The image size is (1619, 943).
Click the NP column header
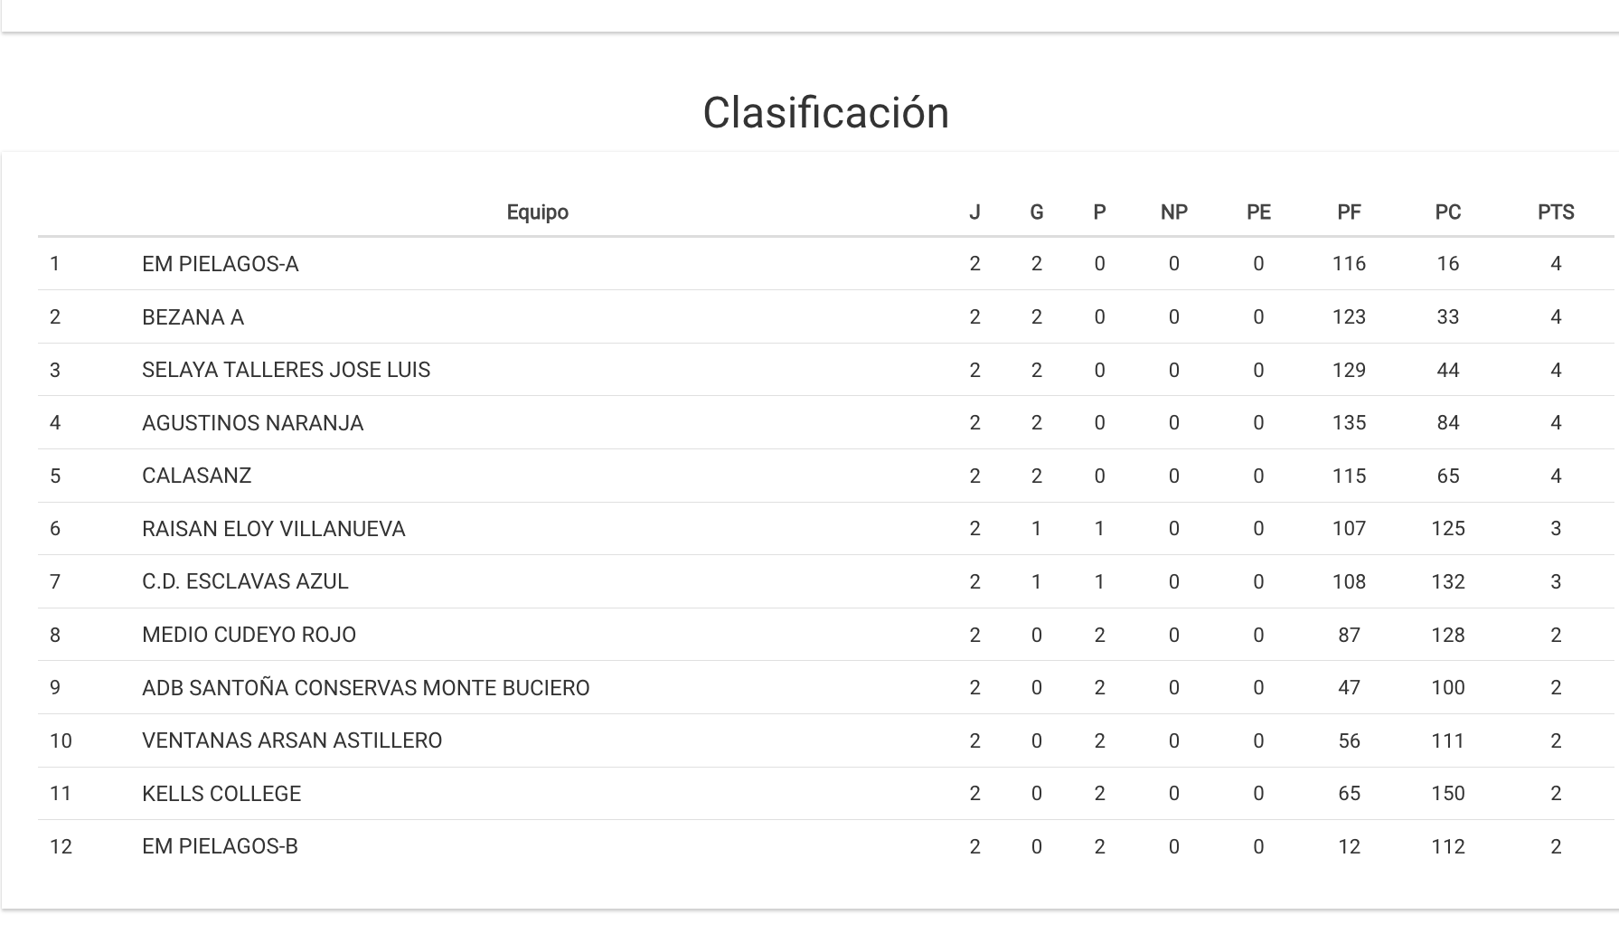click(1173, 212)
